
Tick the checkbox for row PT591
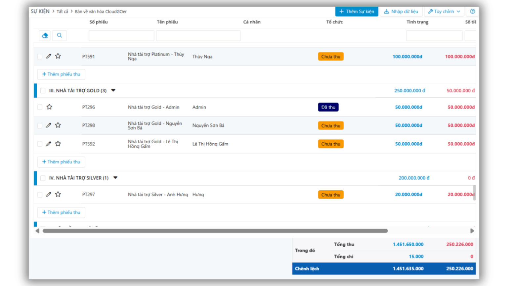(40, 57)
